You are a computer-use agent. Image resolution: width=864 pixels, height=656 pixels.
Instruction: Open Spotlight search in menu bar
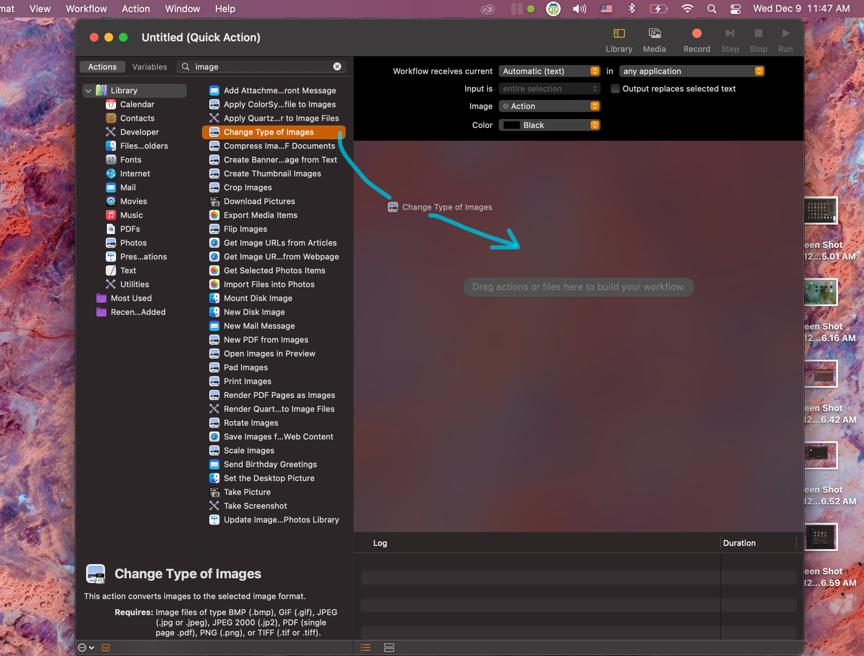[712, 9]
